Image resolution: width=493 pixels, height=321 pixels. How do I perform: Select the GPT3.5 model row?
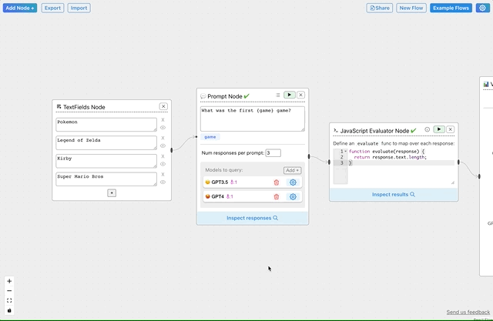[253, 182]
